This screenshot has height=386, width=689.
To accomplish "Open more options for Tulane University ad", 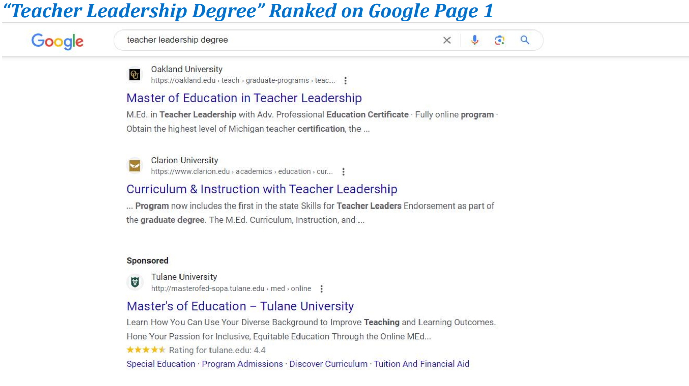I will coord(321,289).
